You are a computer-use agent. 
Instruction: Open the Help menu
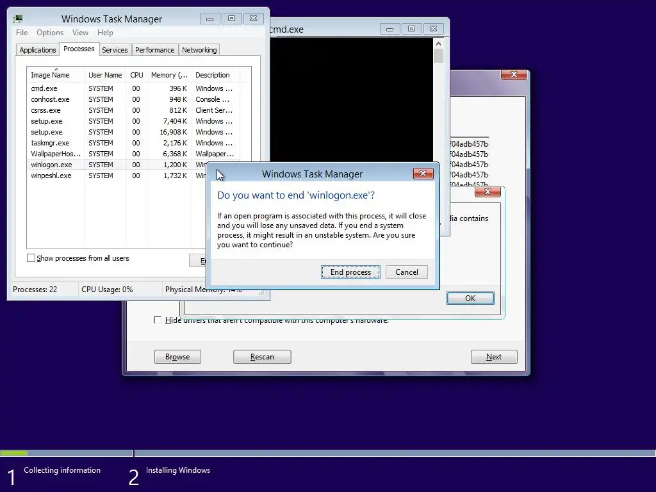pos(105,33)
